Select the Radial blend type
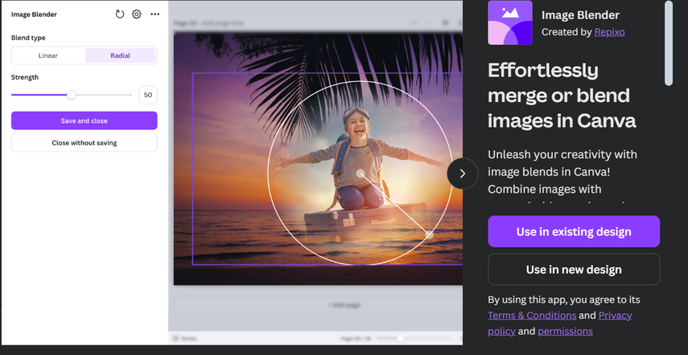 pyautogui.click(x=120, y=55)
